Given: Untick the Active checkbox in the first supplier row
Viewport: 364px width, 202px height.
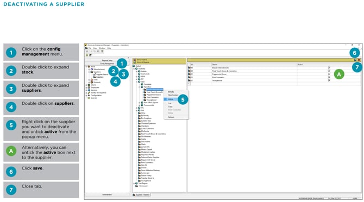Looking at the screenshot, I should pos(329,68).
